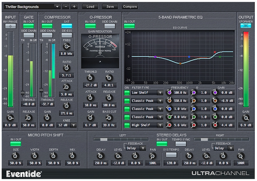Click the Gate TH threshold slider handle
Image resolution: width=257 pixels, height=181 pixels.
point(22,93)
